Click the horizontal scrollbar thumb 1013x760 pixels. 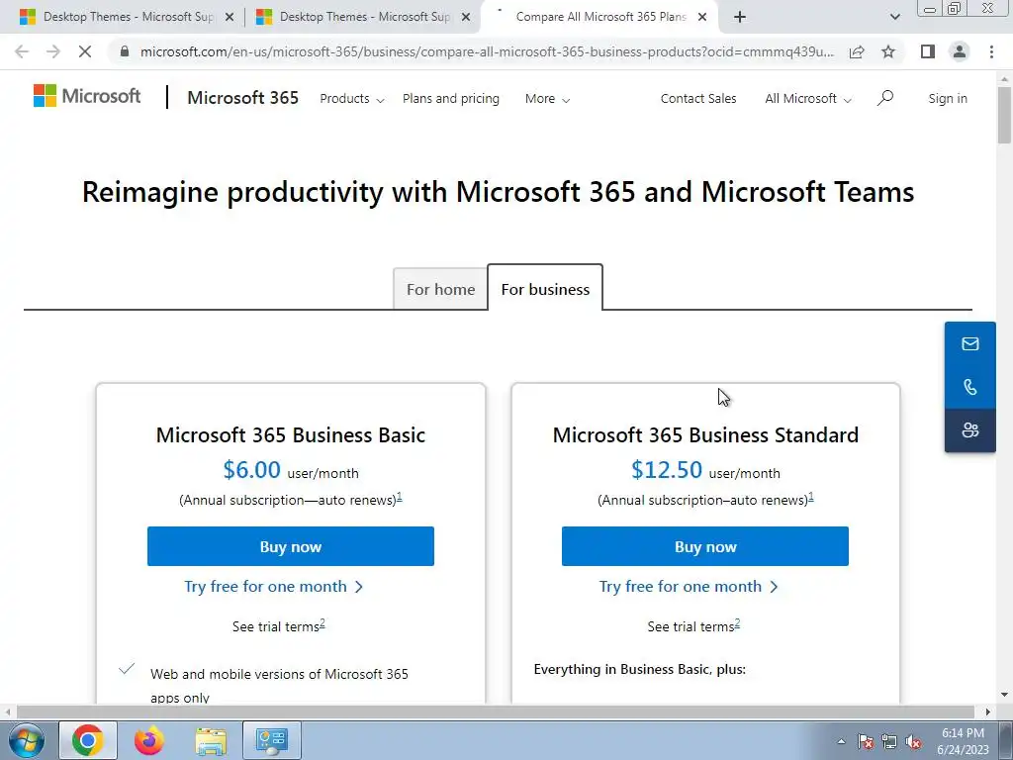pos(495,712)
